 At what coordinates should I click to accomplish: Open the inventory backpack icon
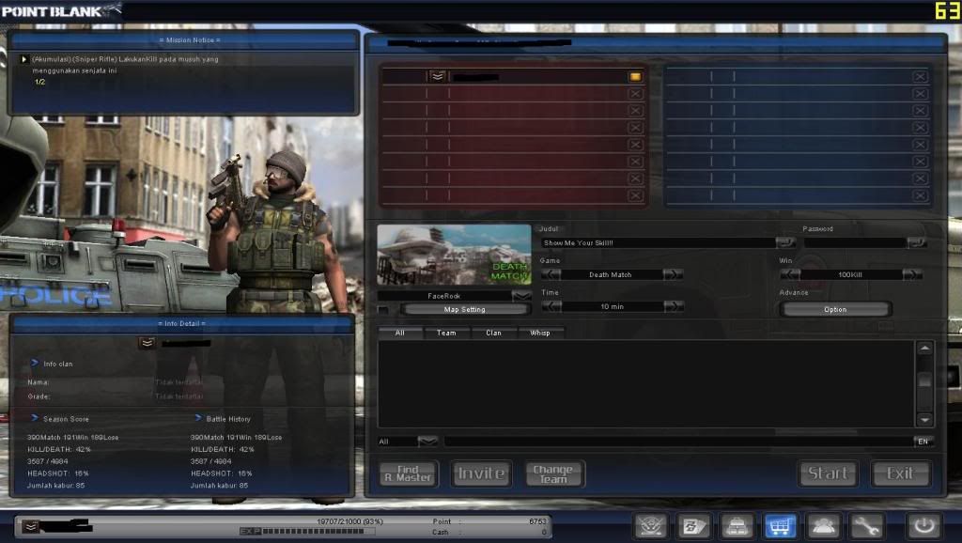737,526
